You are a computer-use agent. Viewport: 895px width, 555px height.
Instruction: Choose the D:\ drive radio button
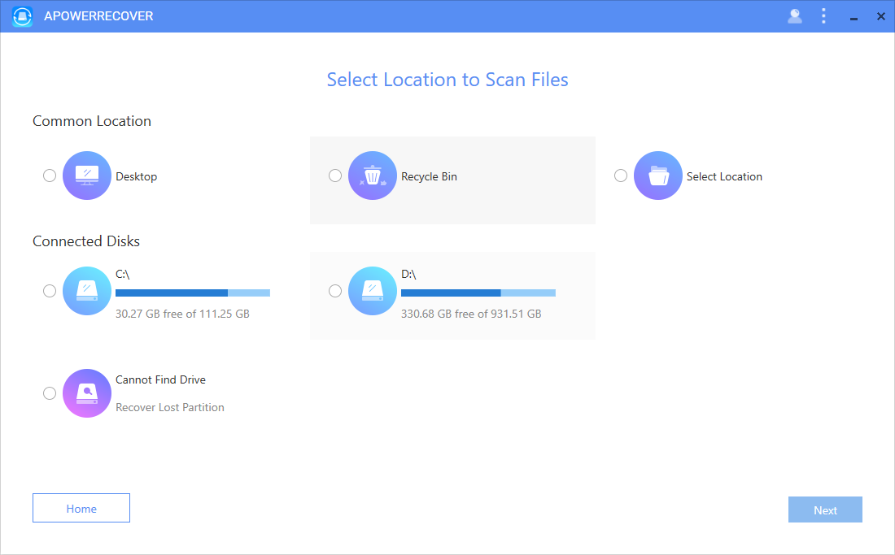coord(335,291)
